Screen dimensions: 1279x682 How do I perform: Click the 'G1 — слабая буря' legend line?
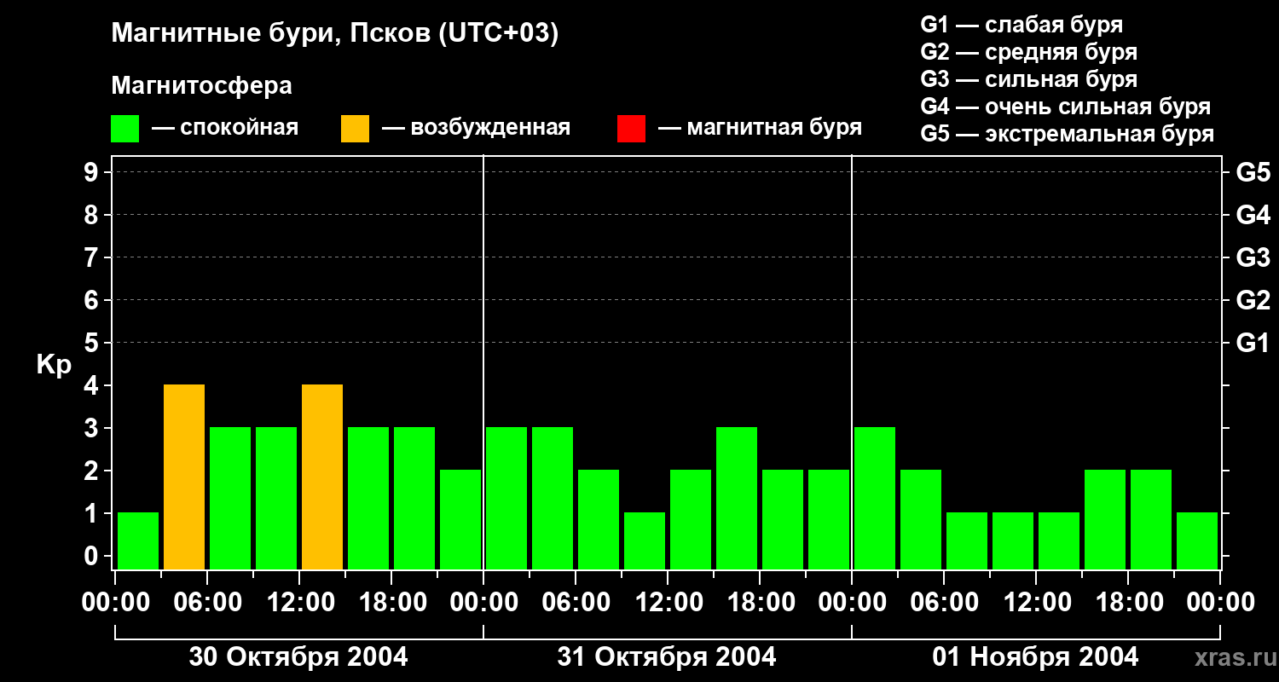(1021, 25)
